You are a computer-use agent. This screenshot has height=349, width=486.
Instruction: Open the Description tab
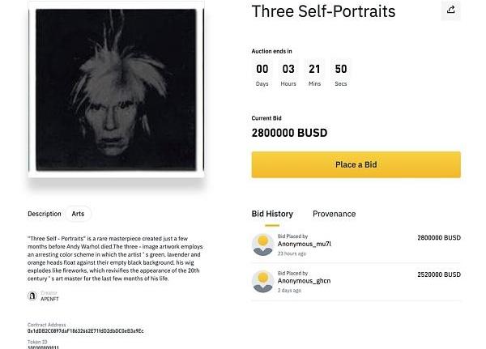pyautogui.click(x=45, y=214)
